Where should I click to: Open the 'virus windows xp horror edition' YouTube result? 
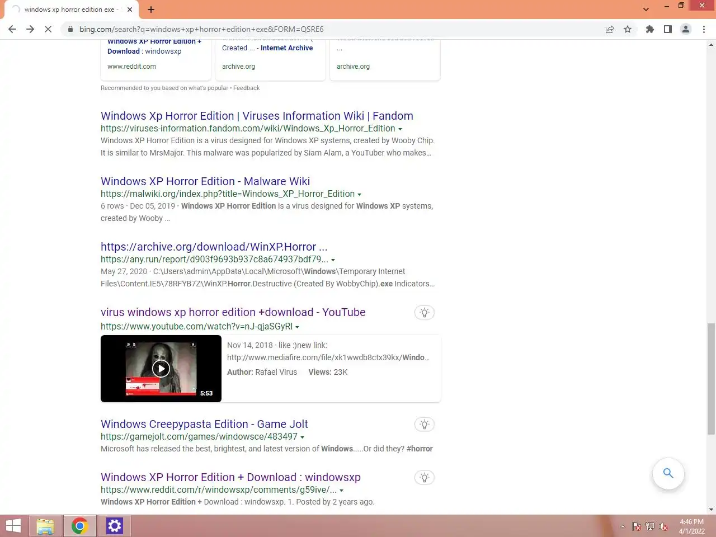point(233,312)
